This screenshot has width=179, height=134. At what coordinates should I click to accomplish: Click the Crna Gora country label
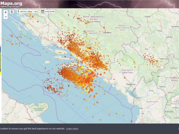click(x=127, y=71)
